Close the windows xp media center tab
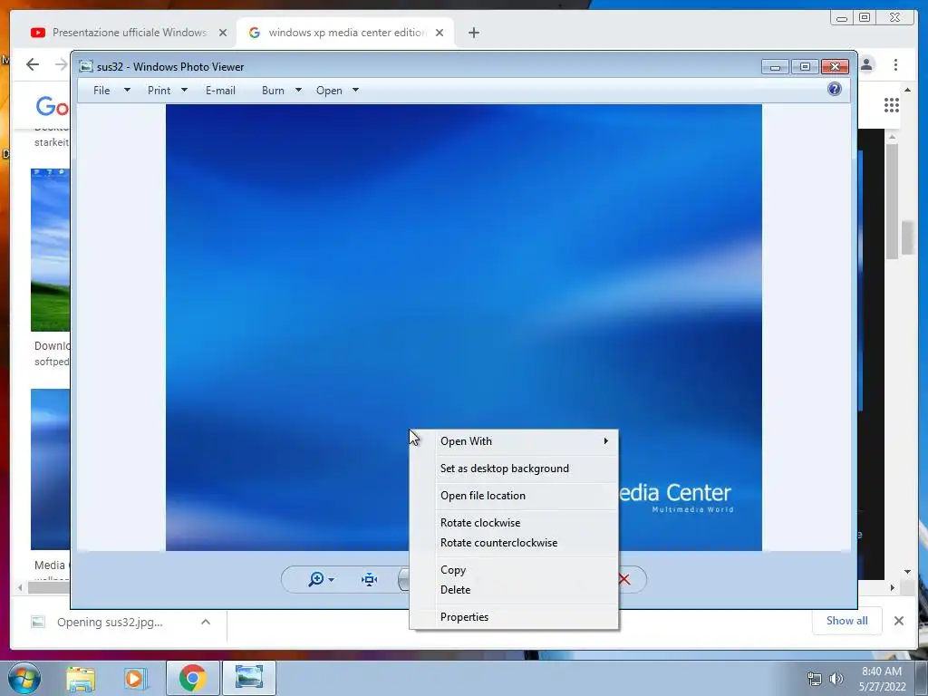Image resolution: width=928 pixels, height=696 pixels. pyautogui.click(x=440, y=33)
